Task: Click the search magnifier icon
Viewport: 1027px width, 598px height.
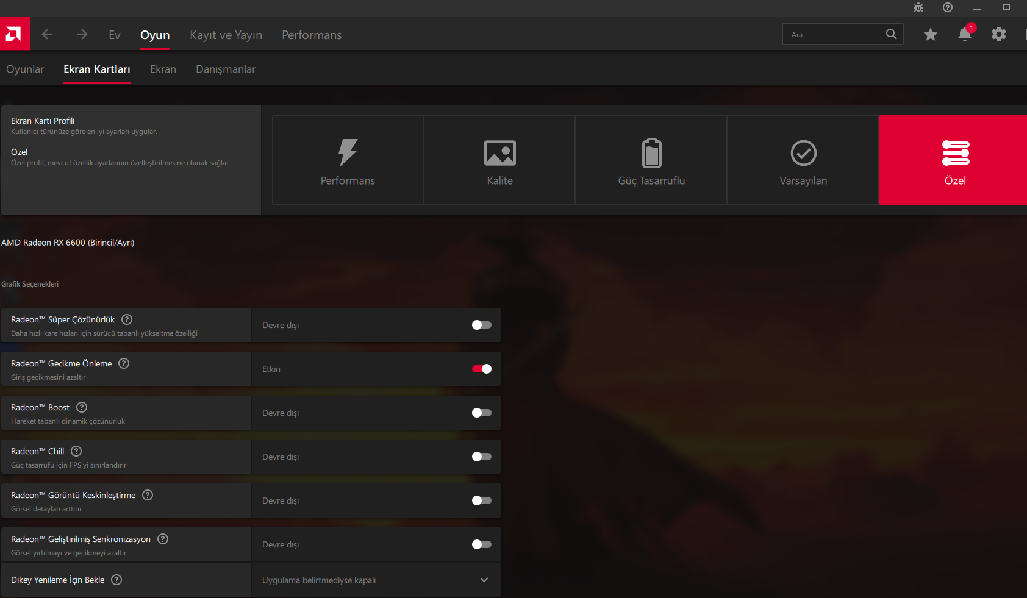Action: tap(891, 34)
